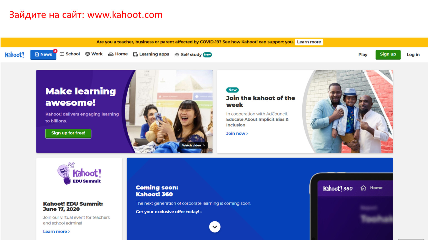Click the home icon in Kahoot! 360 mockup
The width and height of the screenshot is (428, 240).
point(363,188)
